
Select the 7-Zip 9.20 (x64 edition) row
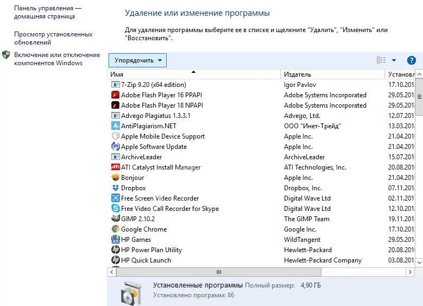(x=261, y=85)
